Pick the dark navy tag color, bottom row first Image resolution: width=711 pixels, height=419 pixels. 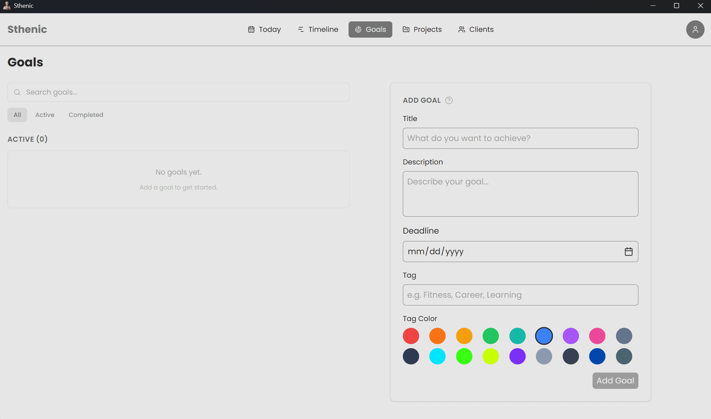[x=411, y=356]
